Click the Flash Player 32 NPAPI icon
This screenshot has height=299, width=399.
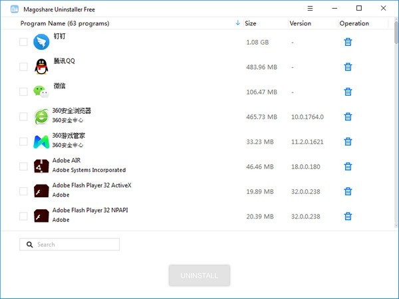(x=41, y=216)
